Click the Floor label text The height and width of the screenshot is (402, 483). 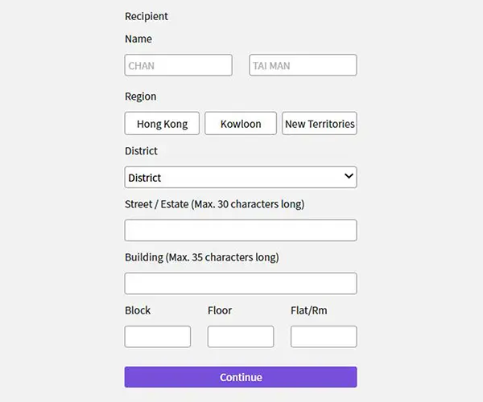[x=220, y=310]
